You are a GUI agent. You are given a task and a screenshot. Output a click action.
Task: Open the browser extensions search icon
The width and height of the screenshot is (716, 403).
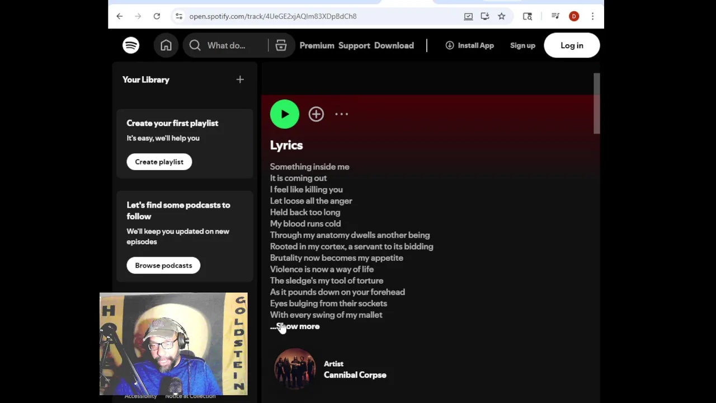click(x=527, y=16)
